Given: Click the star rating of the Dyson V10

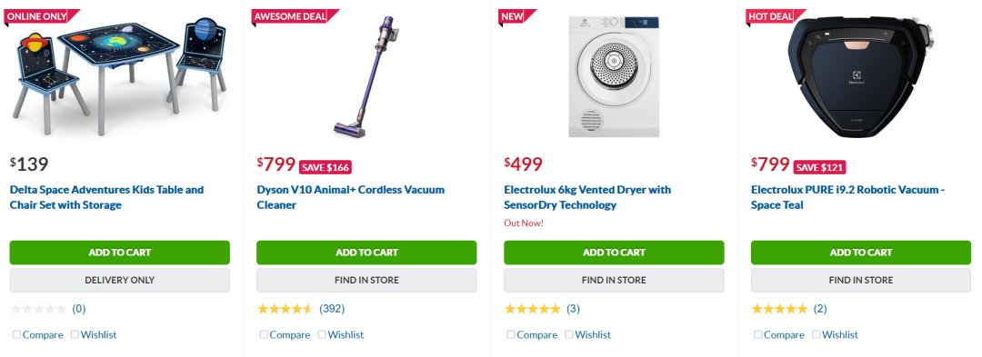Looking at the screenshot, I should pyautogui.click(x=285, y=309).
